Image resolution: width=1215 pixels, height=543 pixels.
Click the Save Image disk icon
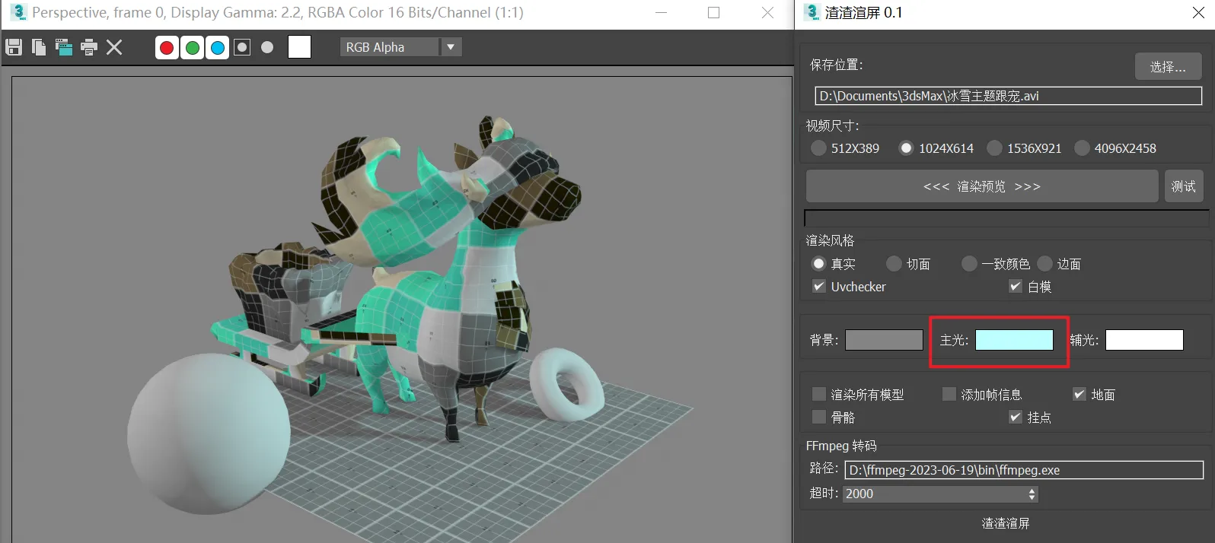click(x=14, y=47)
